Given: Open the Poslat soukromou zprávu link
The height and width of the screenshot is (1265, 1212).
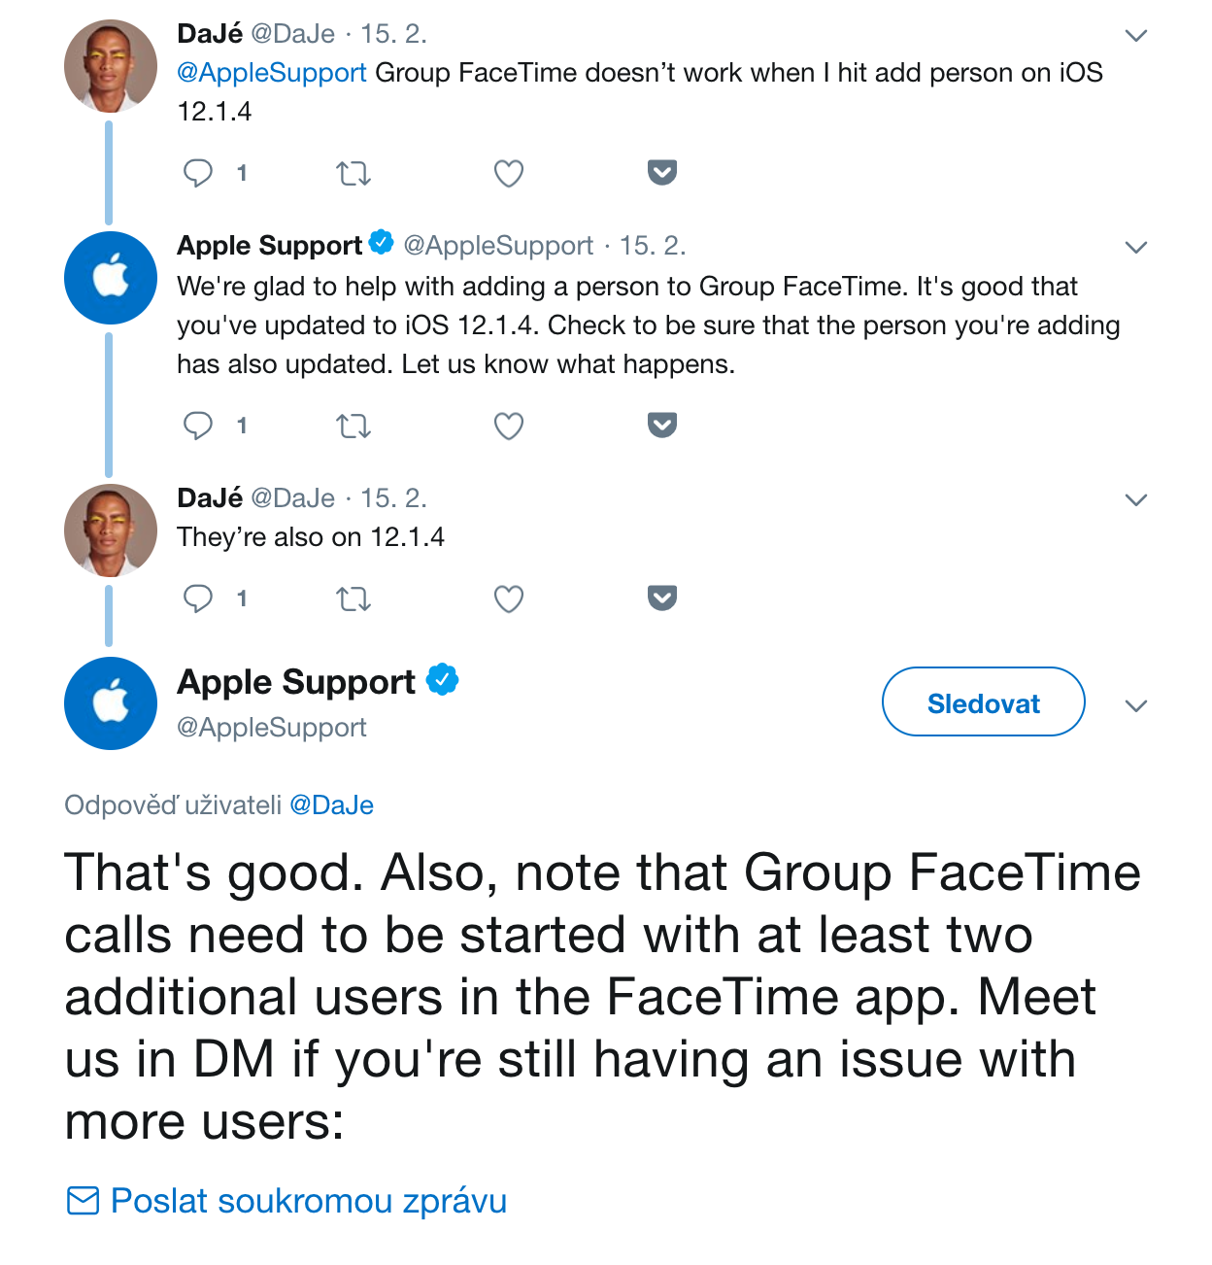Looking at the screenshot, I should (309, 1201).
